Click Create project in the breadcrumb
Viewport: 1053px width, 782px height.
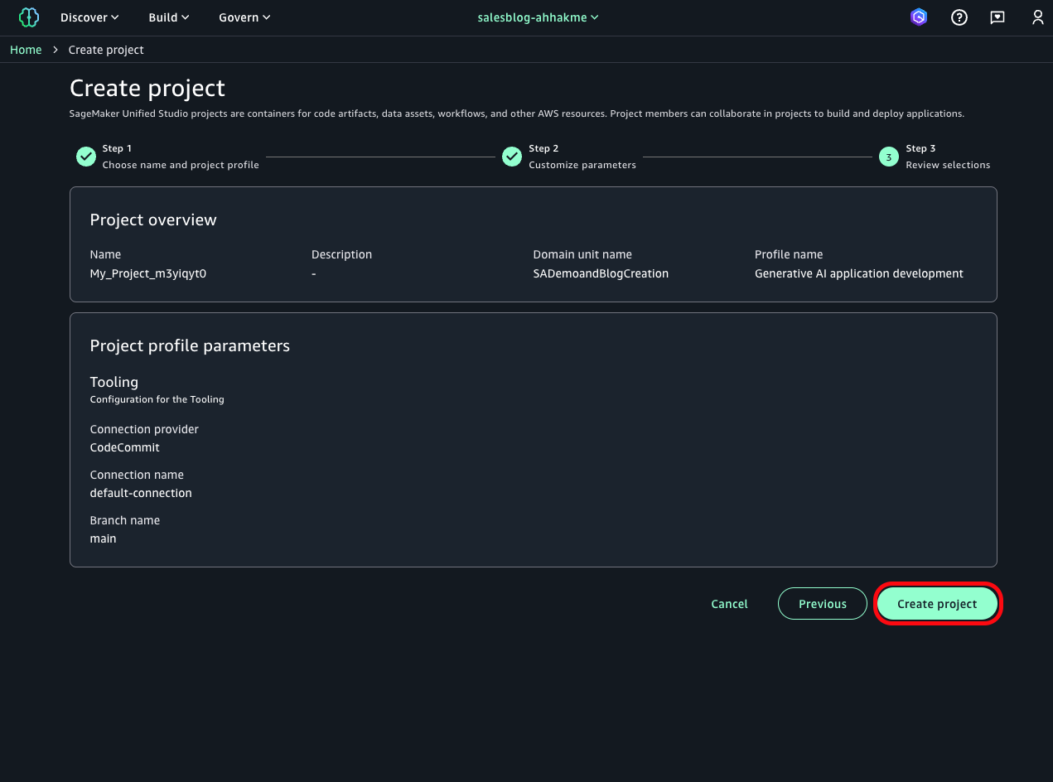coord(106,50)
